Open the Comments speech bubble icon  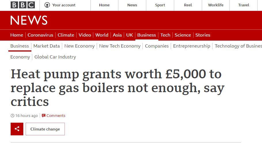coord(43,115)
